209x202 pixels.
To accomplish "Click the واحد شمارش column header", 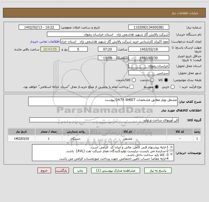I will [x=75, y=132].
